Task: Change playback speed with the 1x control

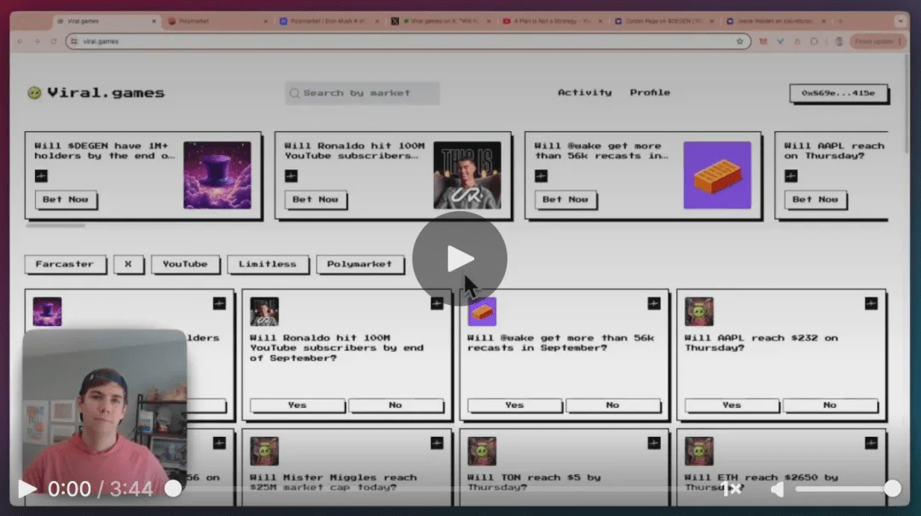Action: pyautogui.click(x=733, y=489)
